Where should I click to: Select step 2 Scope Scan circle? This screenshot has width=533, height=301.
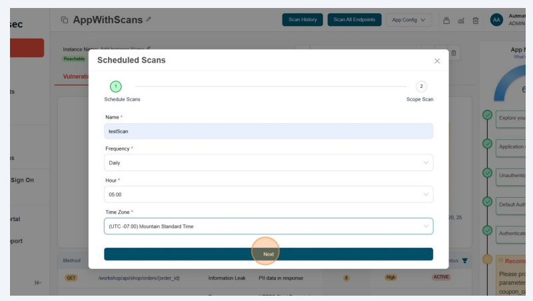coord(421,86)
